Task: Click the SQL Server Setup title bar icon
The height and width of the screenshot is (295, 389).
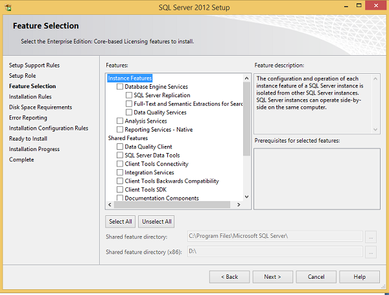Action: (8, 6)
